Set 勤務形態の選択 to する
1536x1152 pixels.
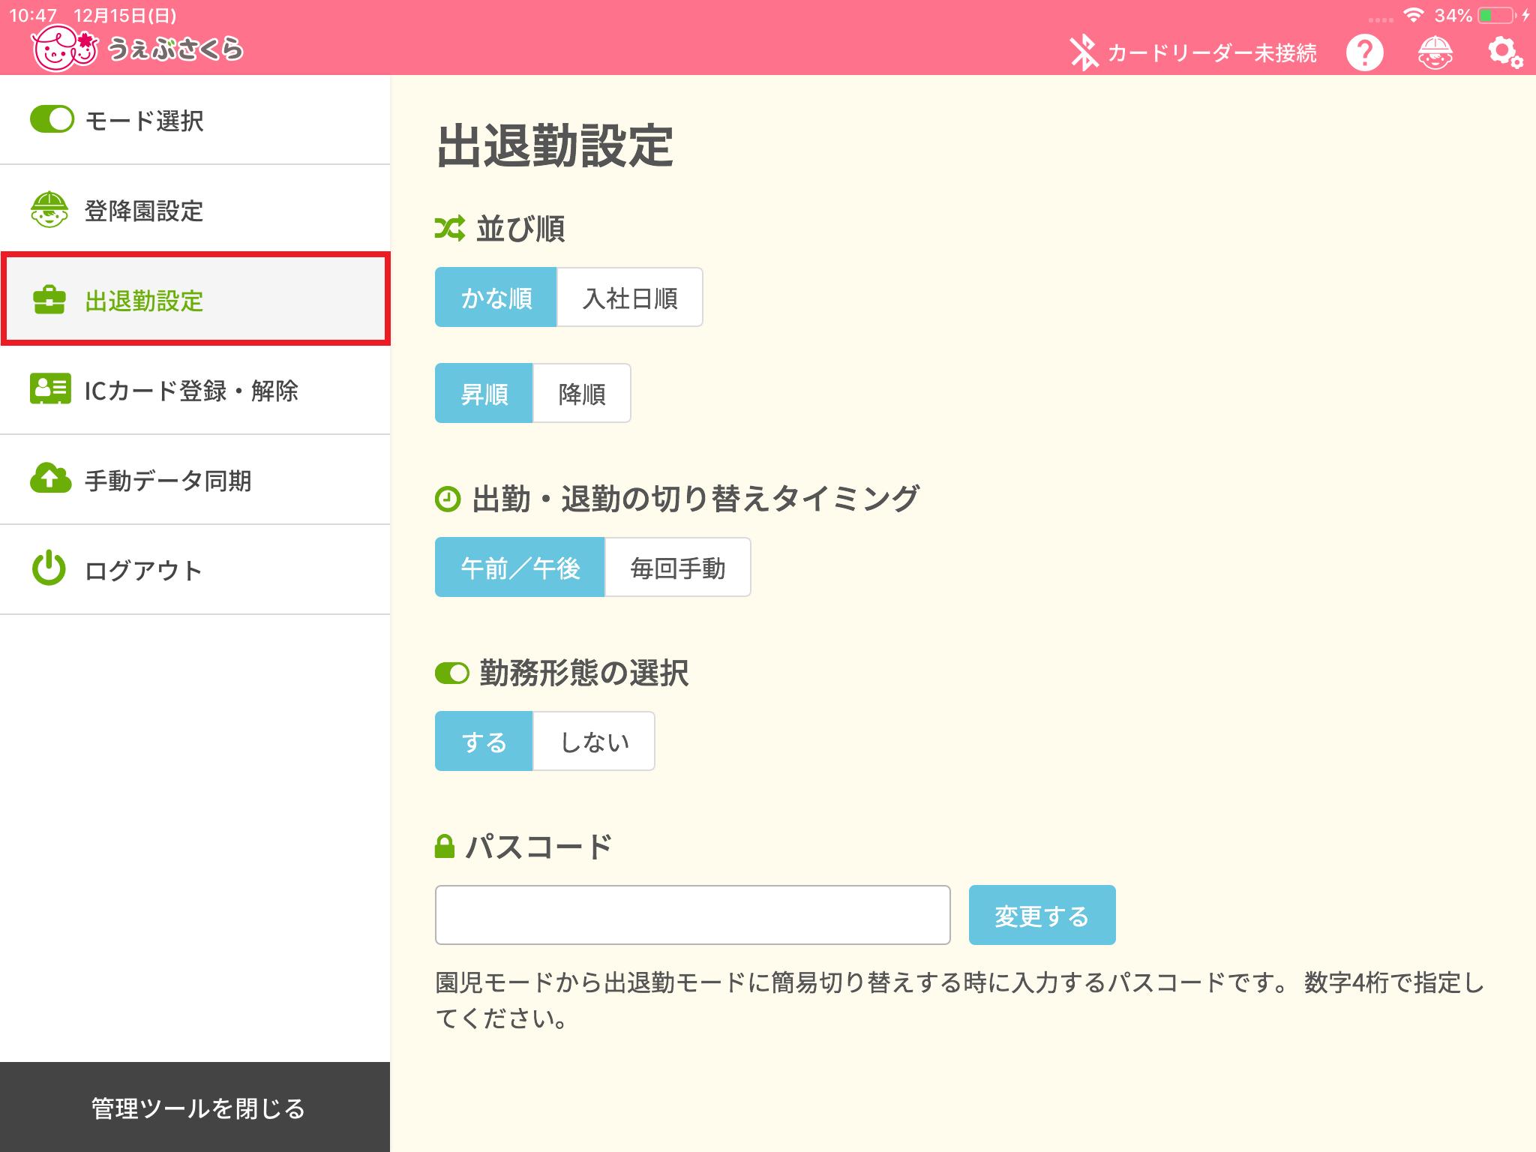[x=484, y=741]
